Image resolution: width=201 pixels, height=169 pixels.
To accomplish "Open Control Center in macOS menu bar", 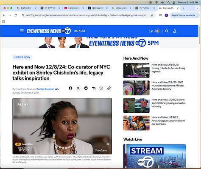I will tap(174, 3).
